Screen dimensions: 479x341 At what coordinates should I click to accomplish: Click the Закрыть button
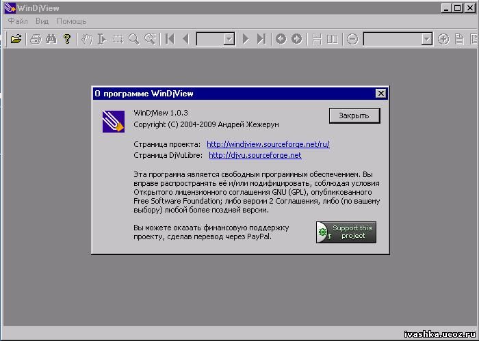pos(354,115)
